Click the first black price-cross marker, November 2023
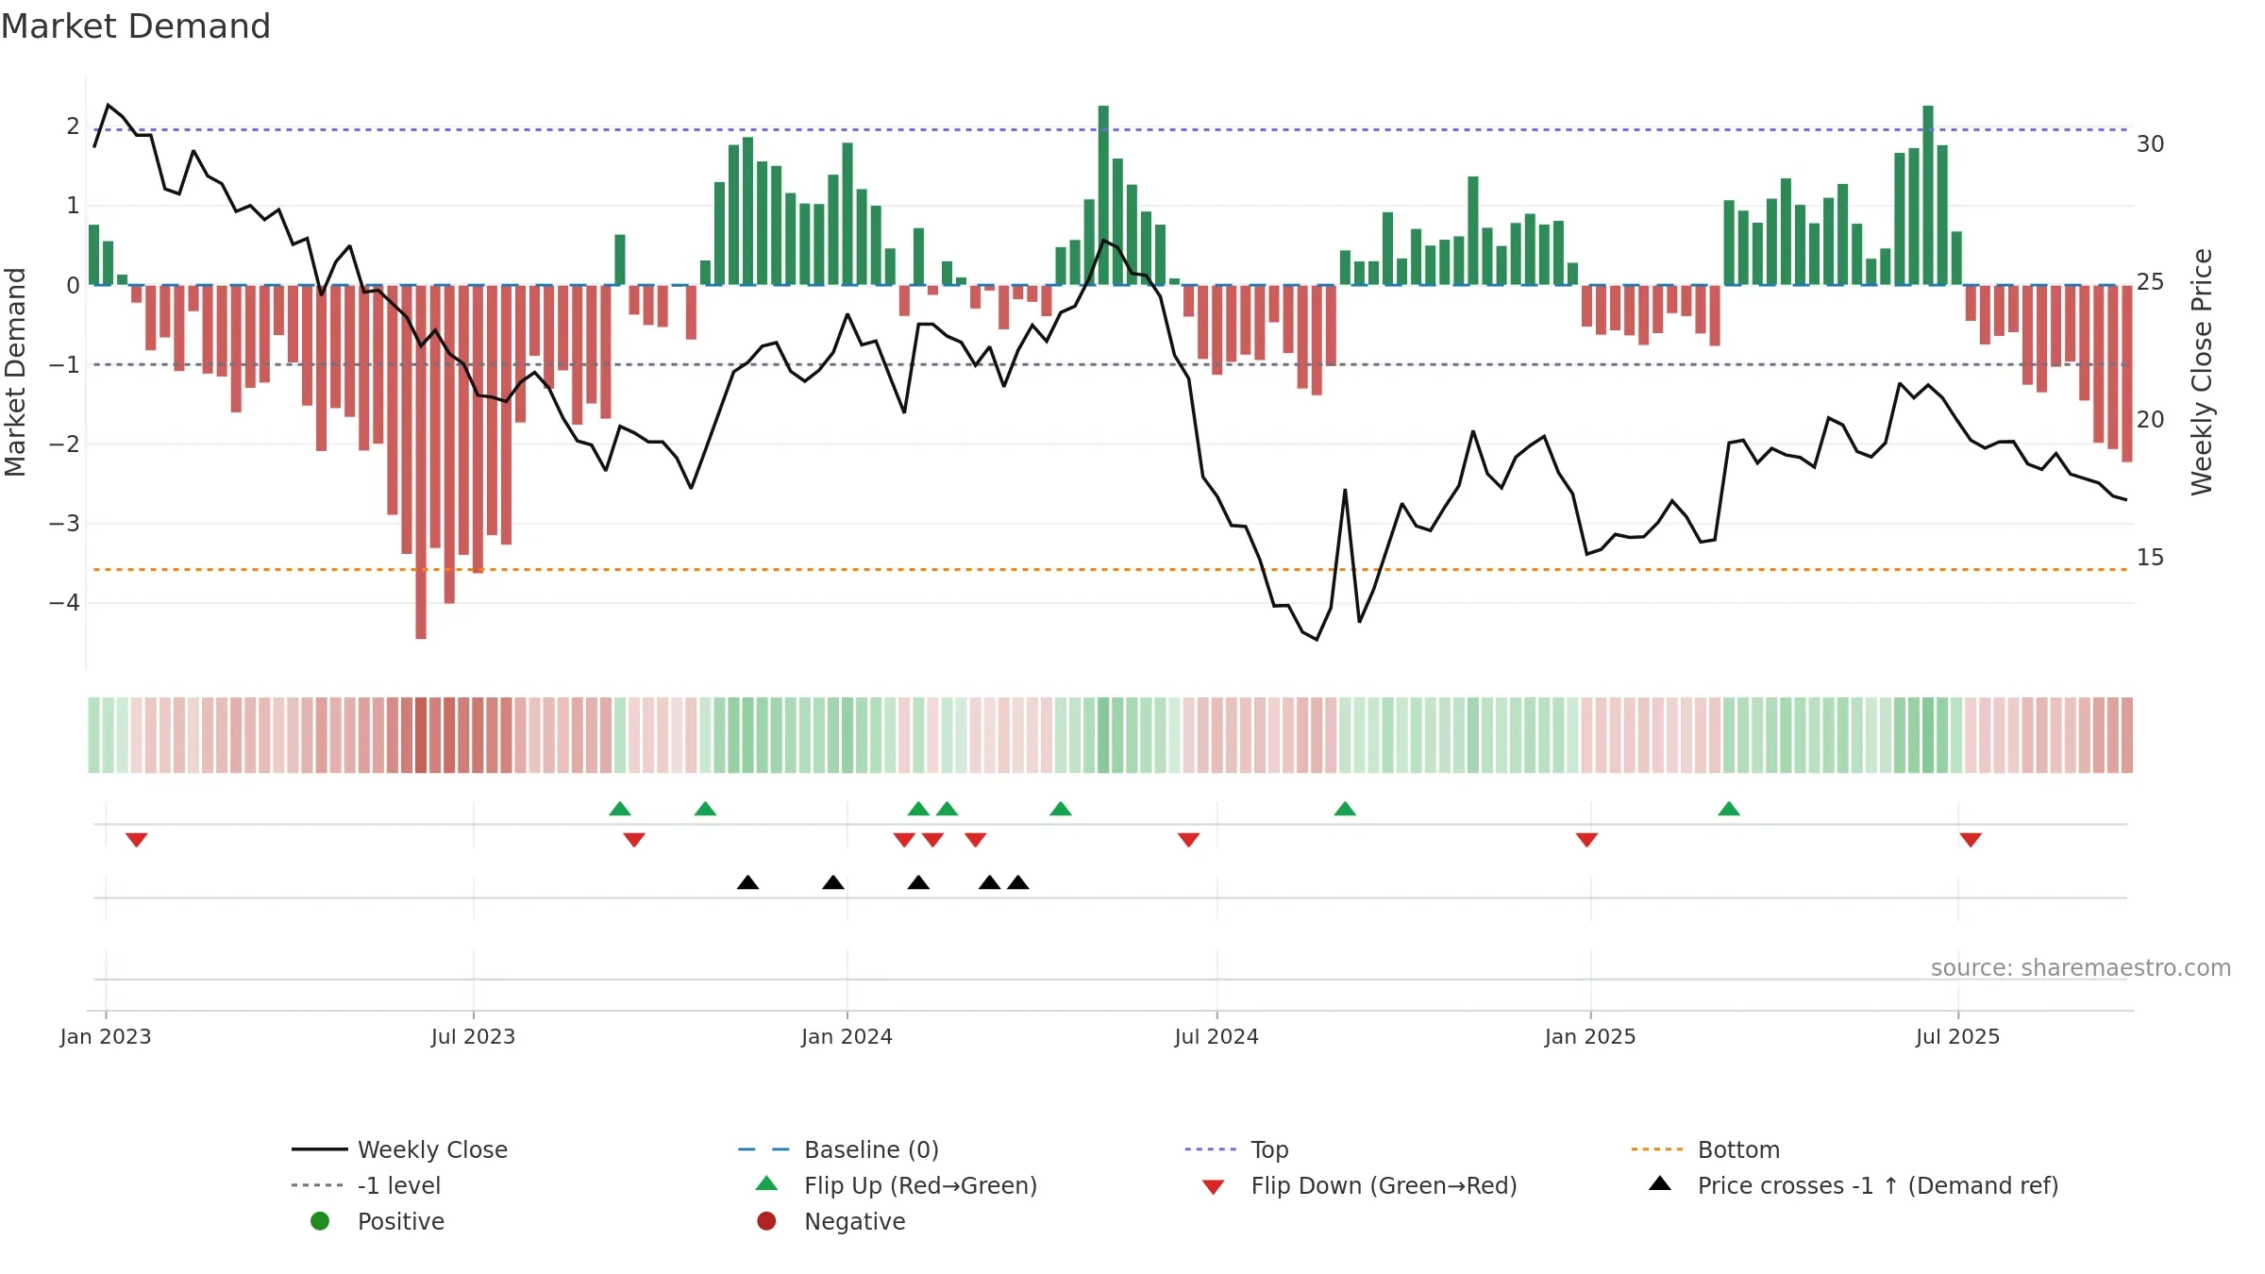 tap(747, 882)
